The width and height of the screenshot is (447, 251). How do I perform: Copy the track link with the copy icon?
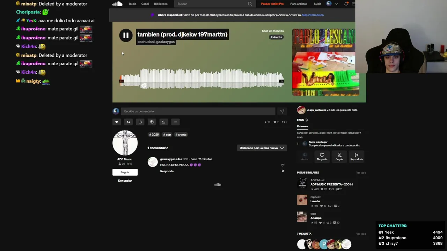[152, 122]
